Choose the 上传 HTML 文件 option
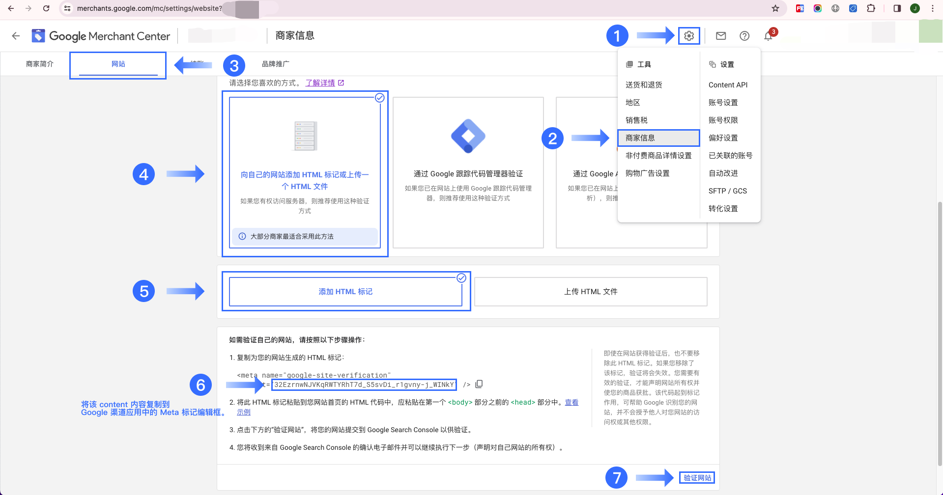Screen dimensions: 943x495 click(x=590, y=292)
